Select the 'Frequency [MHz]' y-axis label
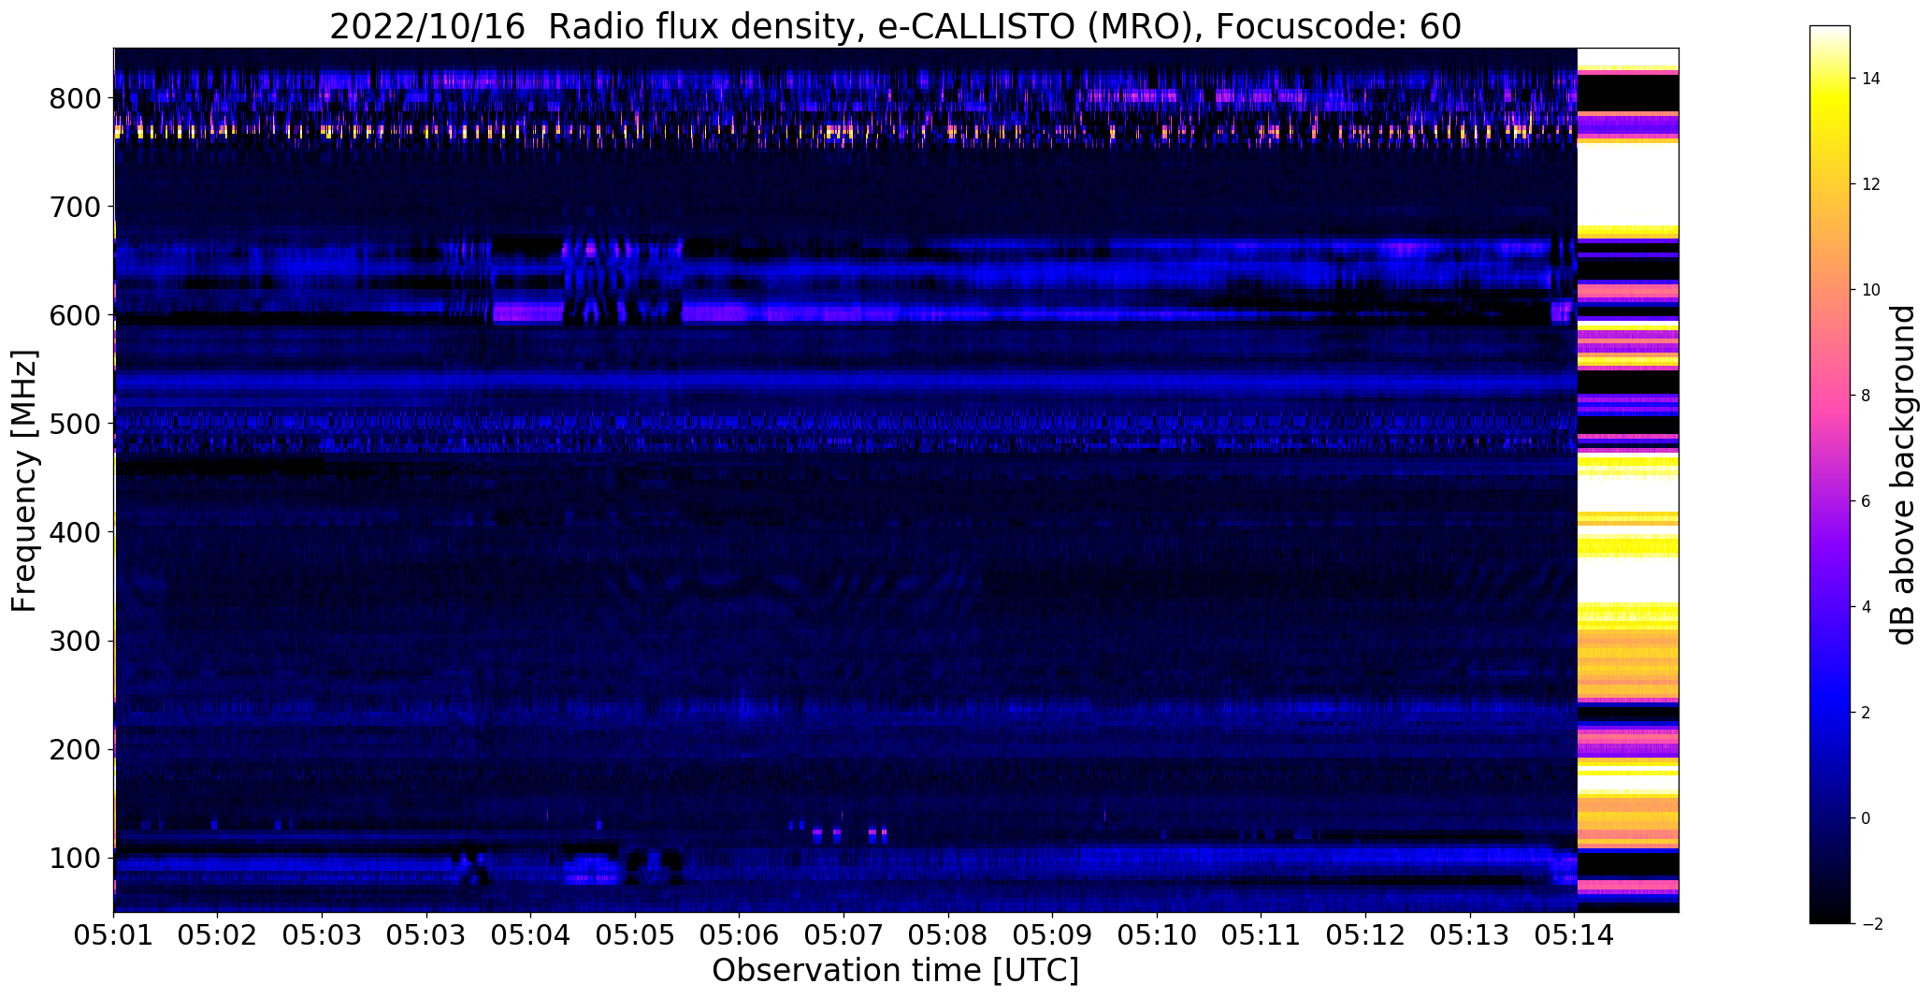Screen dimensions: 1932x998 (x=24, y=481)
